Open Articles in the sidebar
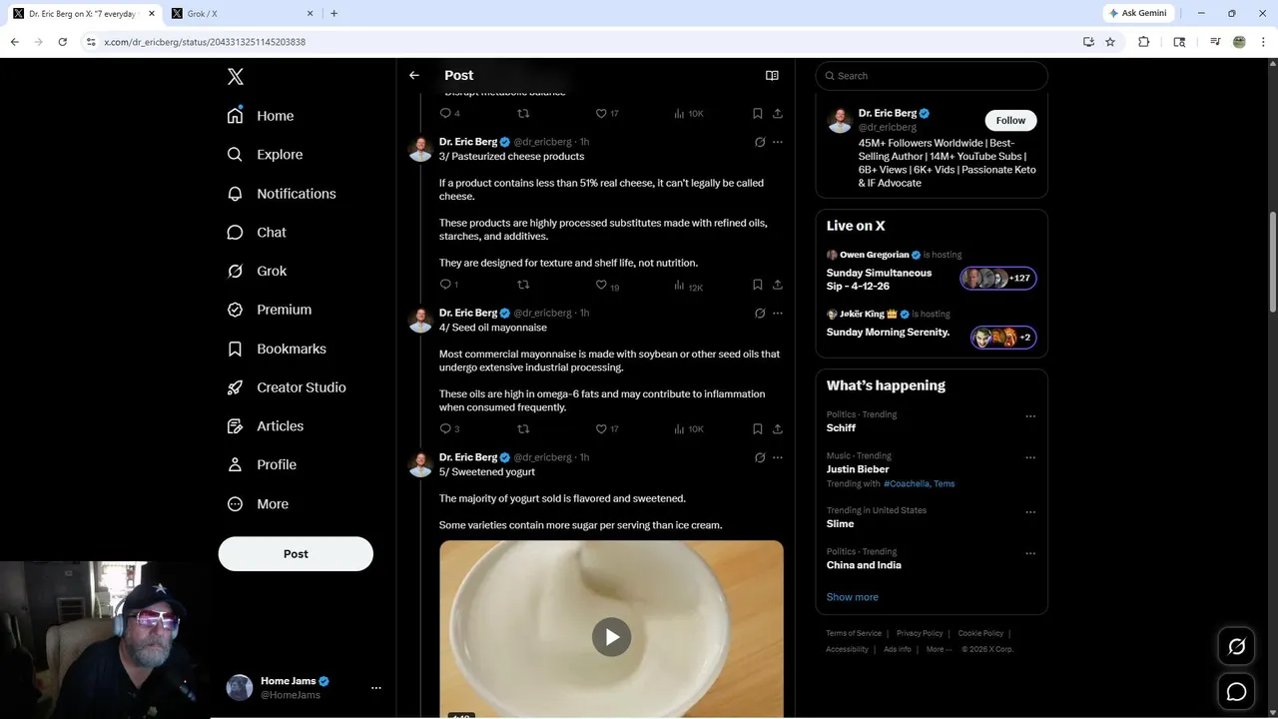Viewport: 1278px width, 719px height. [266, 425]
